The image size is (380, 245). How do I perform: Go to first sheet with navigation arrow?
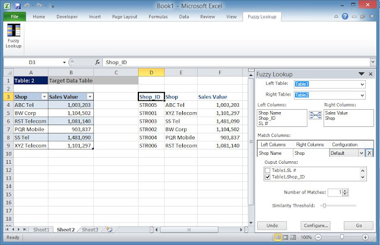pos(7,229)
